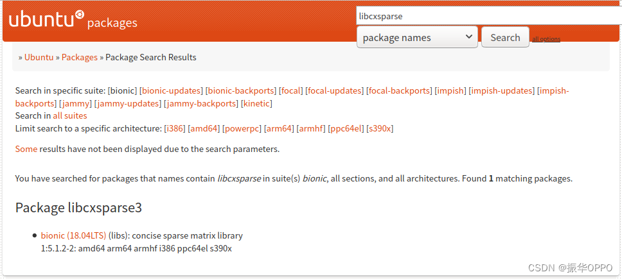Open the all options link
The width and height of the screenshot is (622, 279).
tap(546, 38)
